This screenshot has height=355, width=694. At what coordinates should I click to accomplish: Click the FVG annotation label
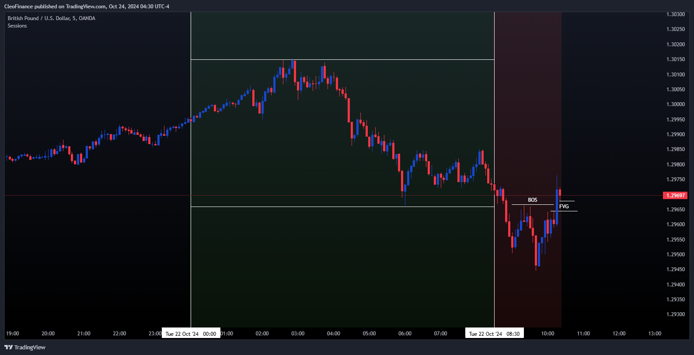coord(564,207)
